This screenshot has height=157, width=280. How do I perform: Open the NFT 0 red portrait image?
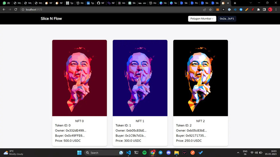[80, 78]
